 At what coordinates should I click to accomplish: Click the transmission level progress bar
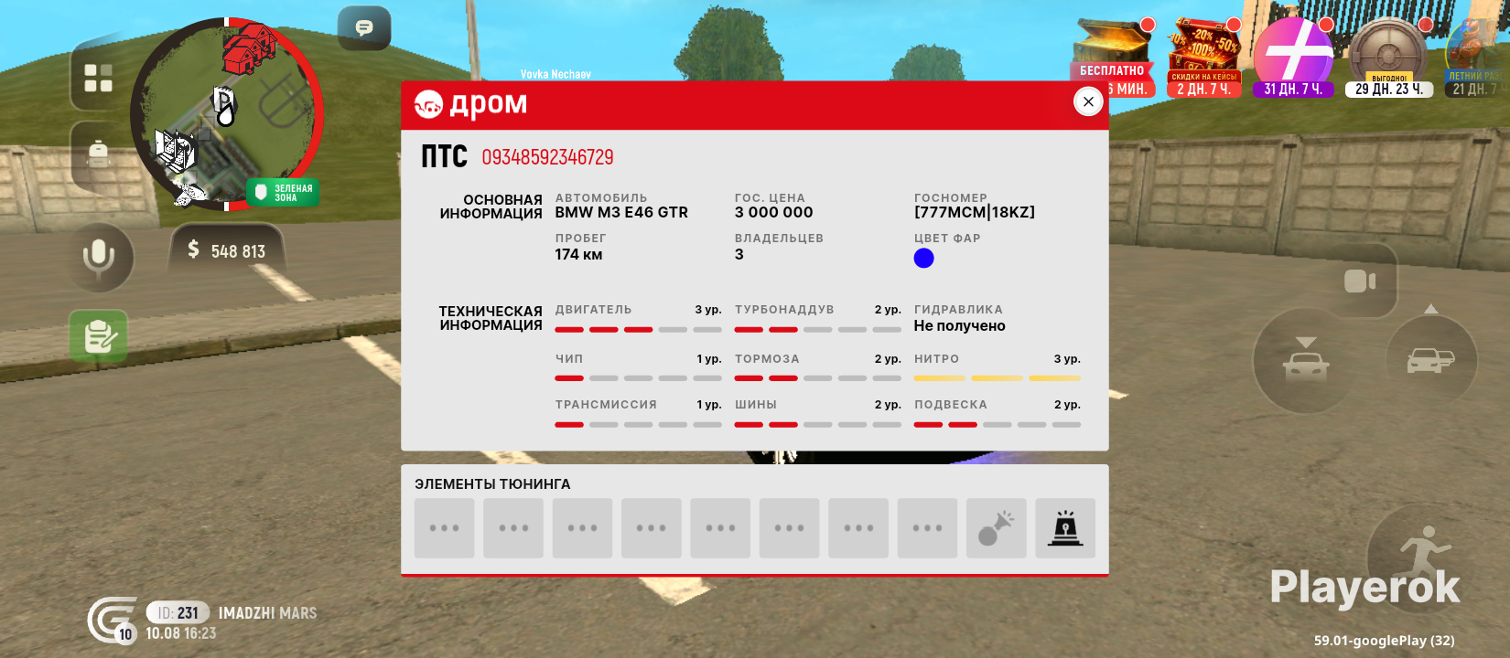click(638, 424)
